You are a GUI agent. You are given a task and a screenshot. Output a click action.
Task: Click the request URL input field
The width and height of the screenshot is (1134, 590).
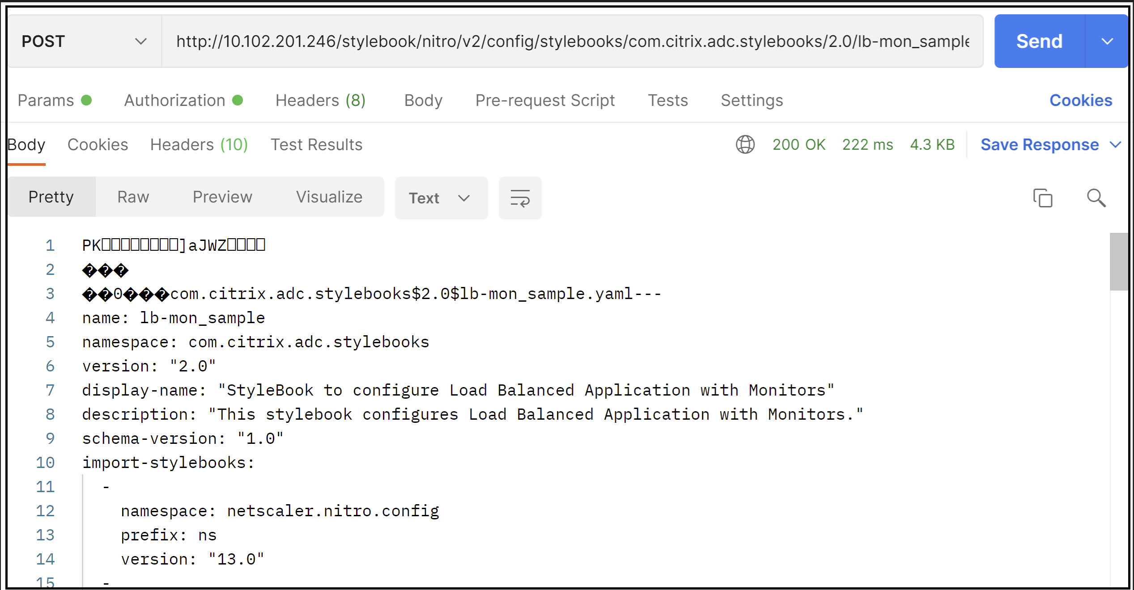(x=572, y=41)
